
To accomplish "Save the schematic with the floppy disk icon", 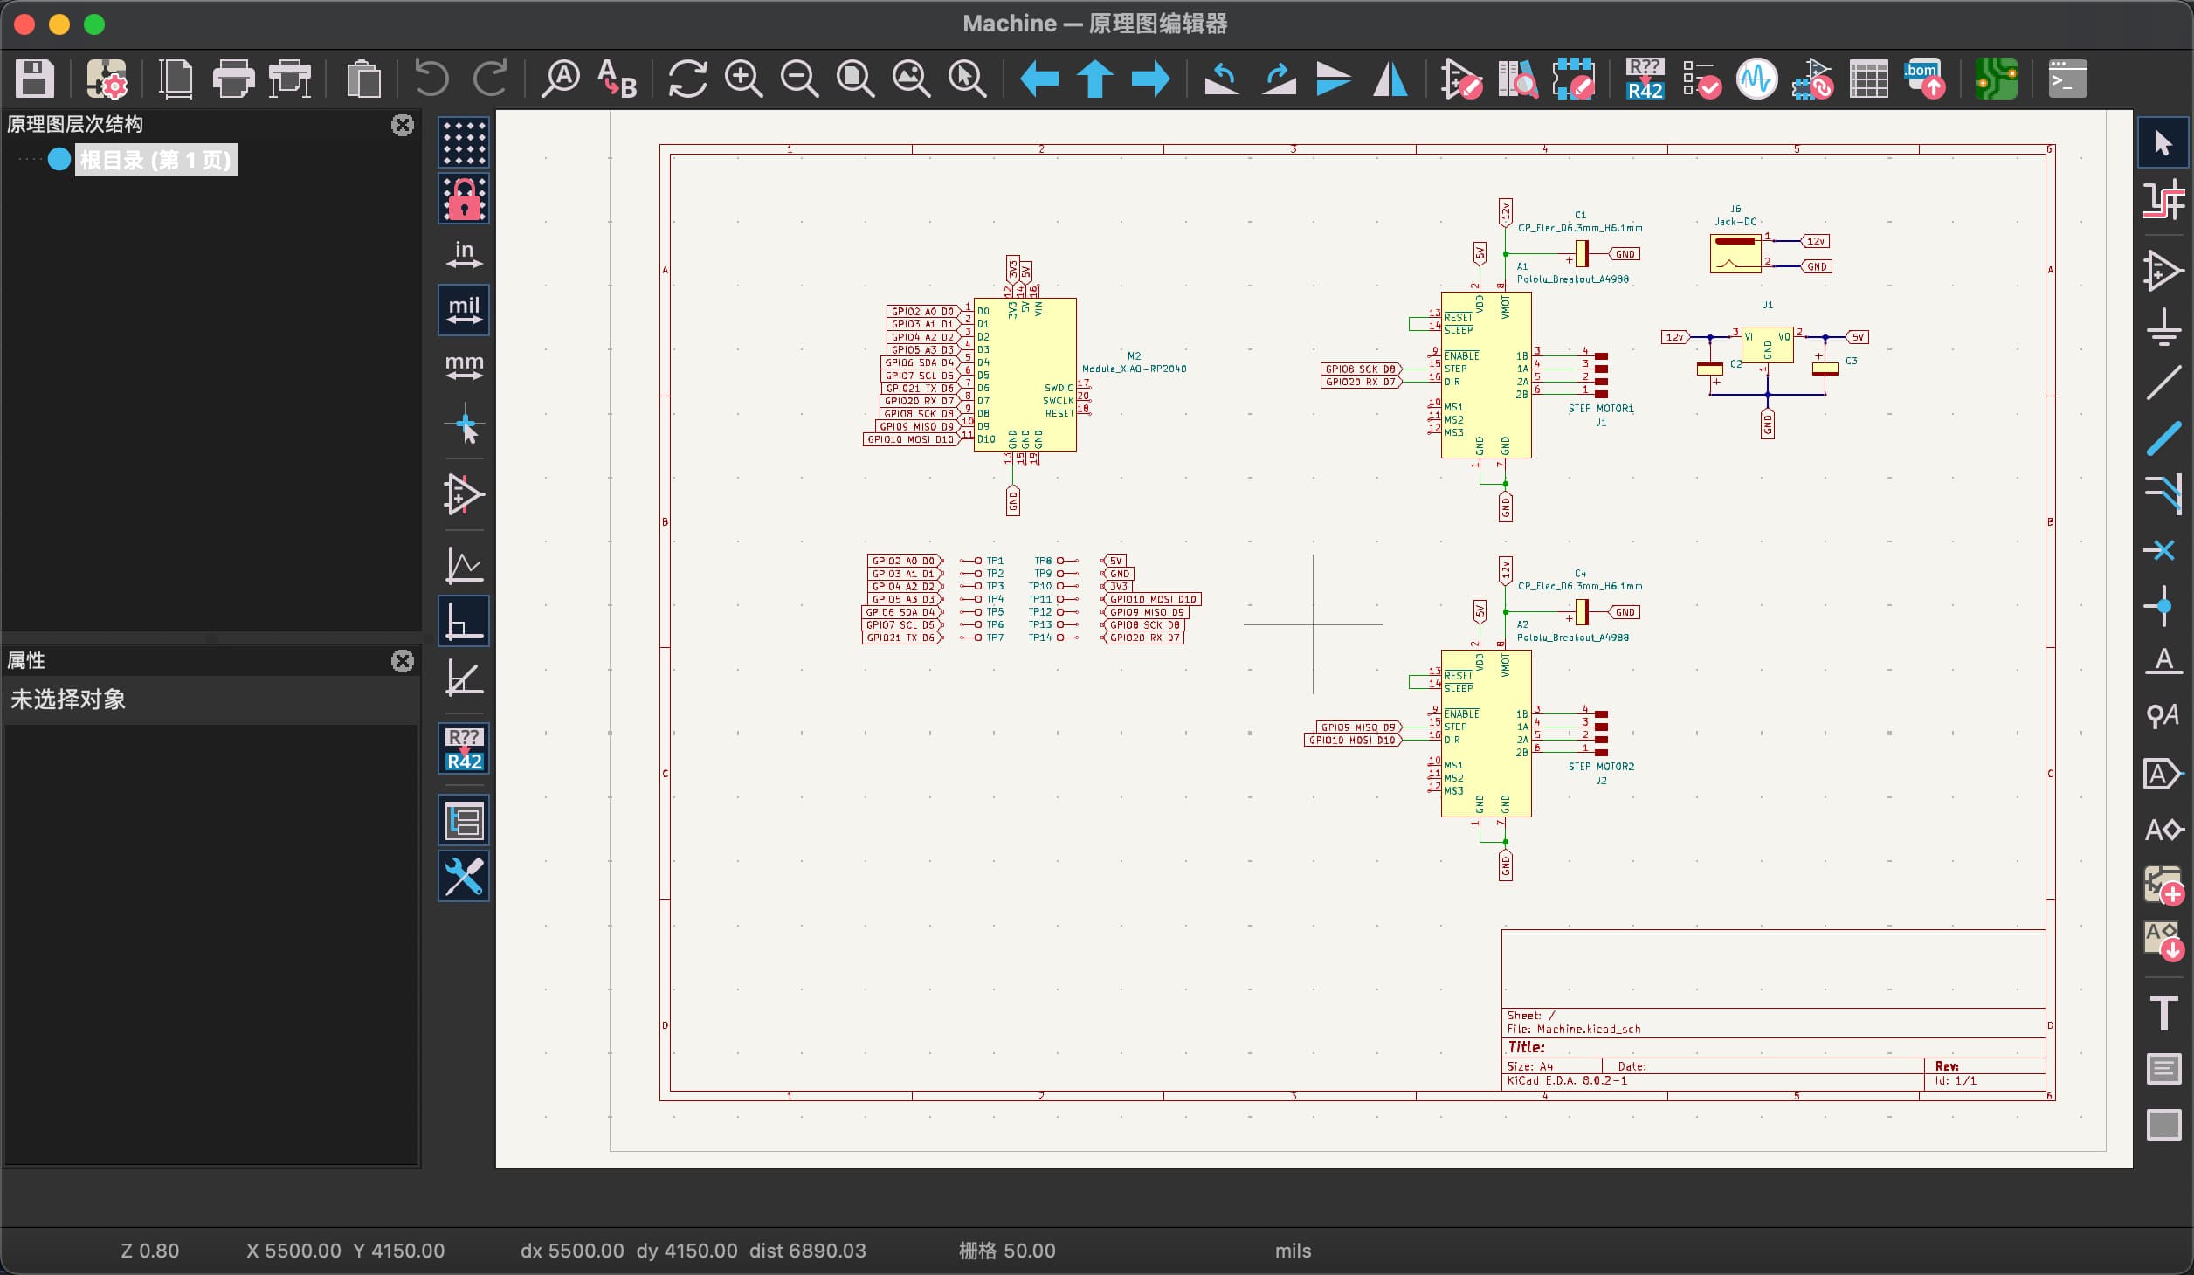I will click(x=35, y=79).
